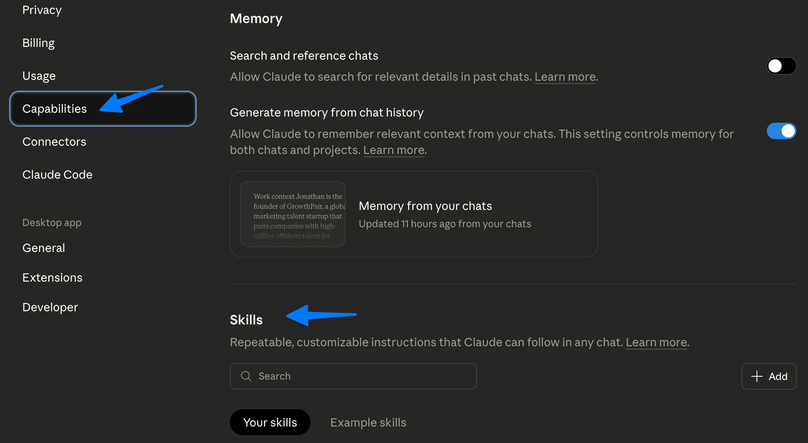808x443 pixels.
Task: Click the plus icon on Add button
Action: pyautogui.click(x=757, y=376)
